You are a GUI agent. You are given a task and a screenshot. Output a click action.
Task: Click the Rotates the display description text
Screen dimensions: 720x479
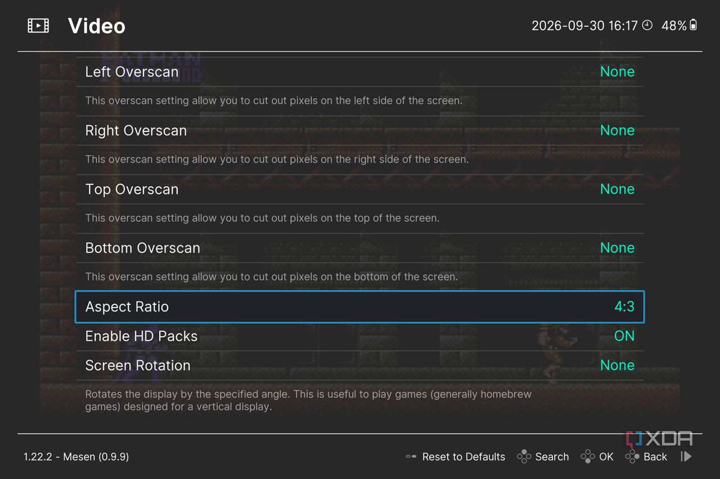point(308,400)
